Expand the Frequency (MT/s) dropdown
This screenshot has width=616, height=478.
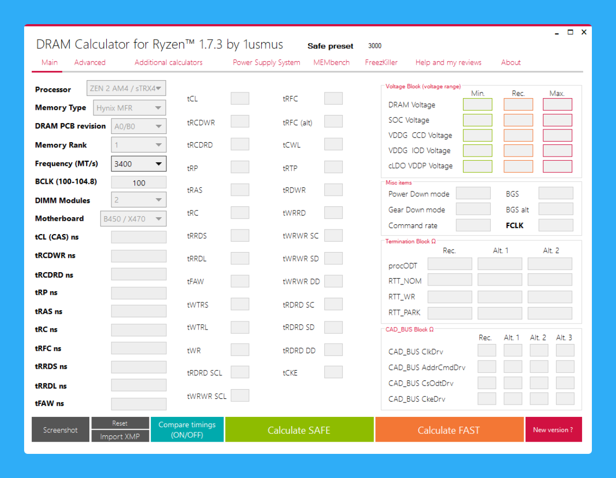[x=139, y=164]
